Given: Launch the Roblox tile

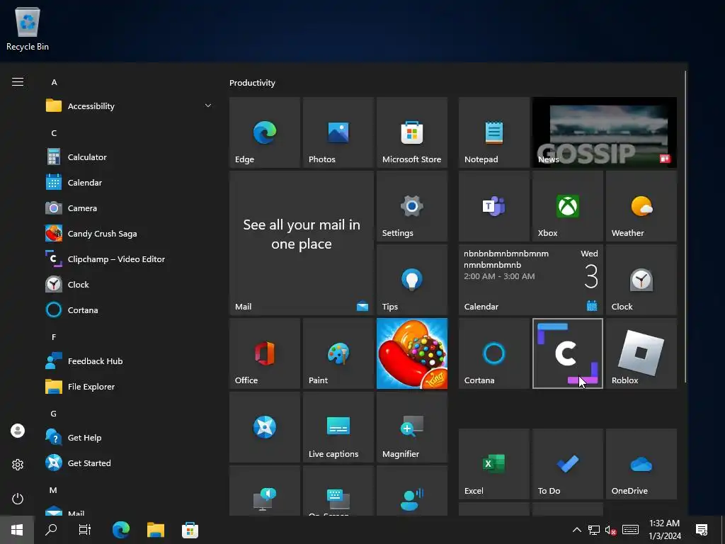Looking at the screenshot, I should click(x=641, y=353).
